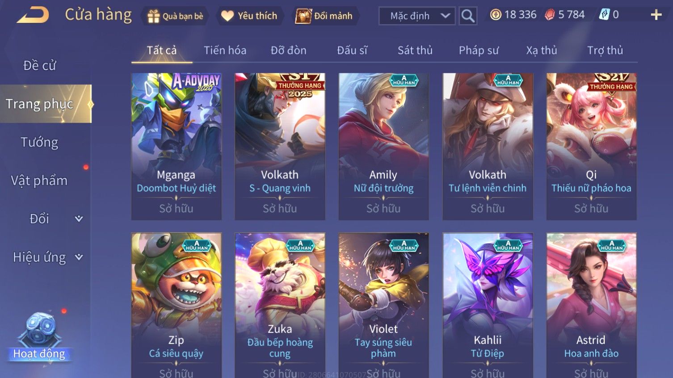Click the red ruby balance icon

pos(550,15)
